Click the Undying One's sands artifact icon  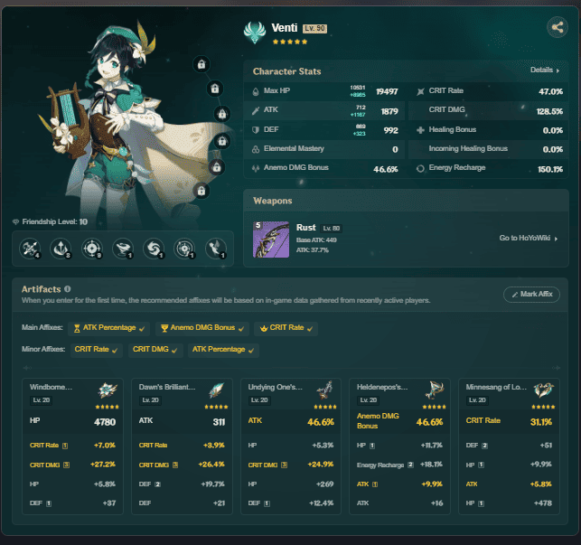(x=325, y=390)
